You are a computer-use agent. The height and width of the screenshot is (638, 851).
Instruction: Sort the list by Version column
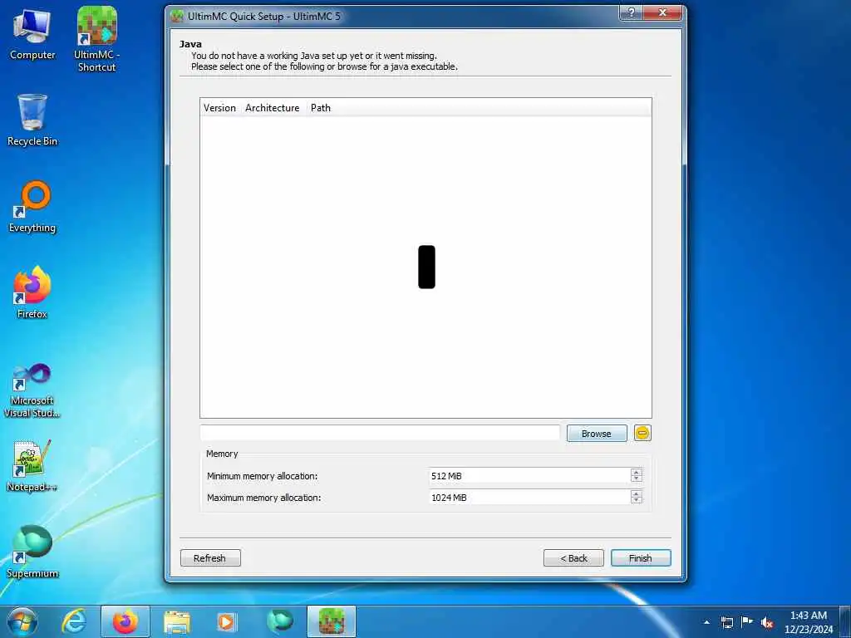[x=219, y=108]
